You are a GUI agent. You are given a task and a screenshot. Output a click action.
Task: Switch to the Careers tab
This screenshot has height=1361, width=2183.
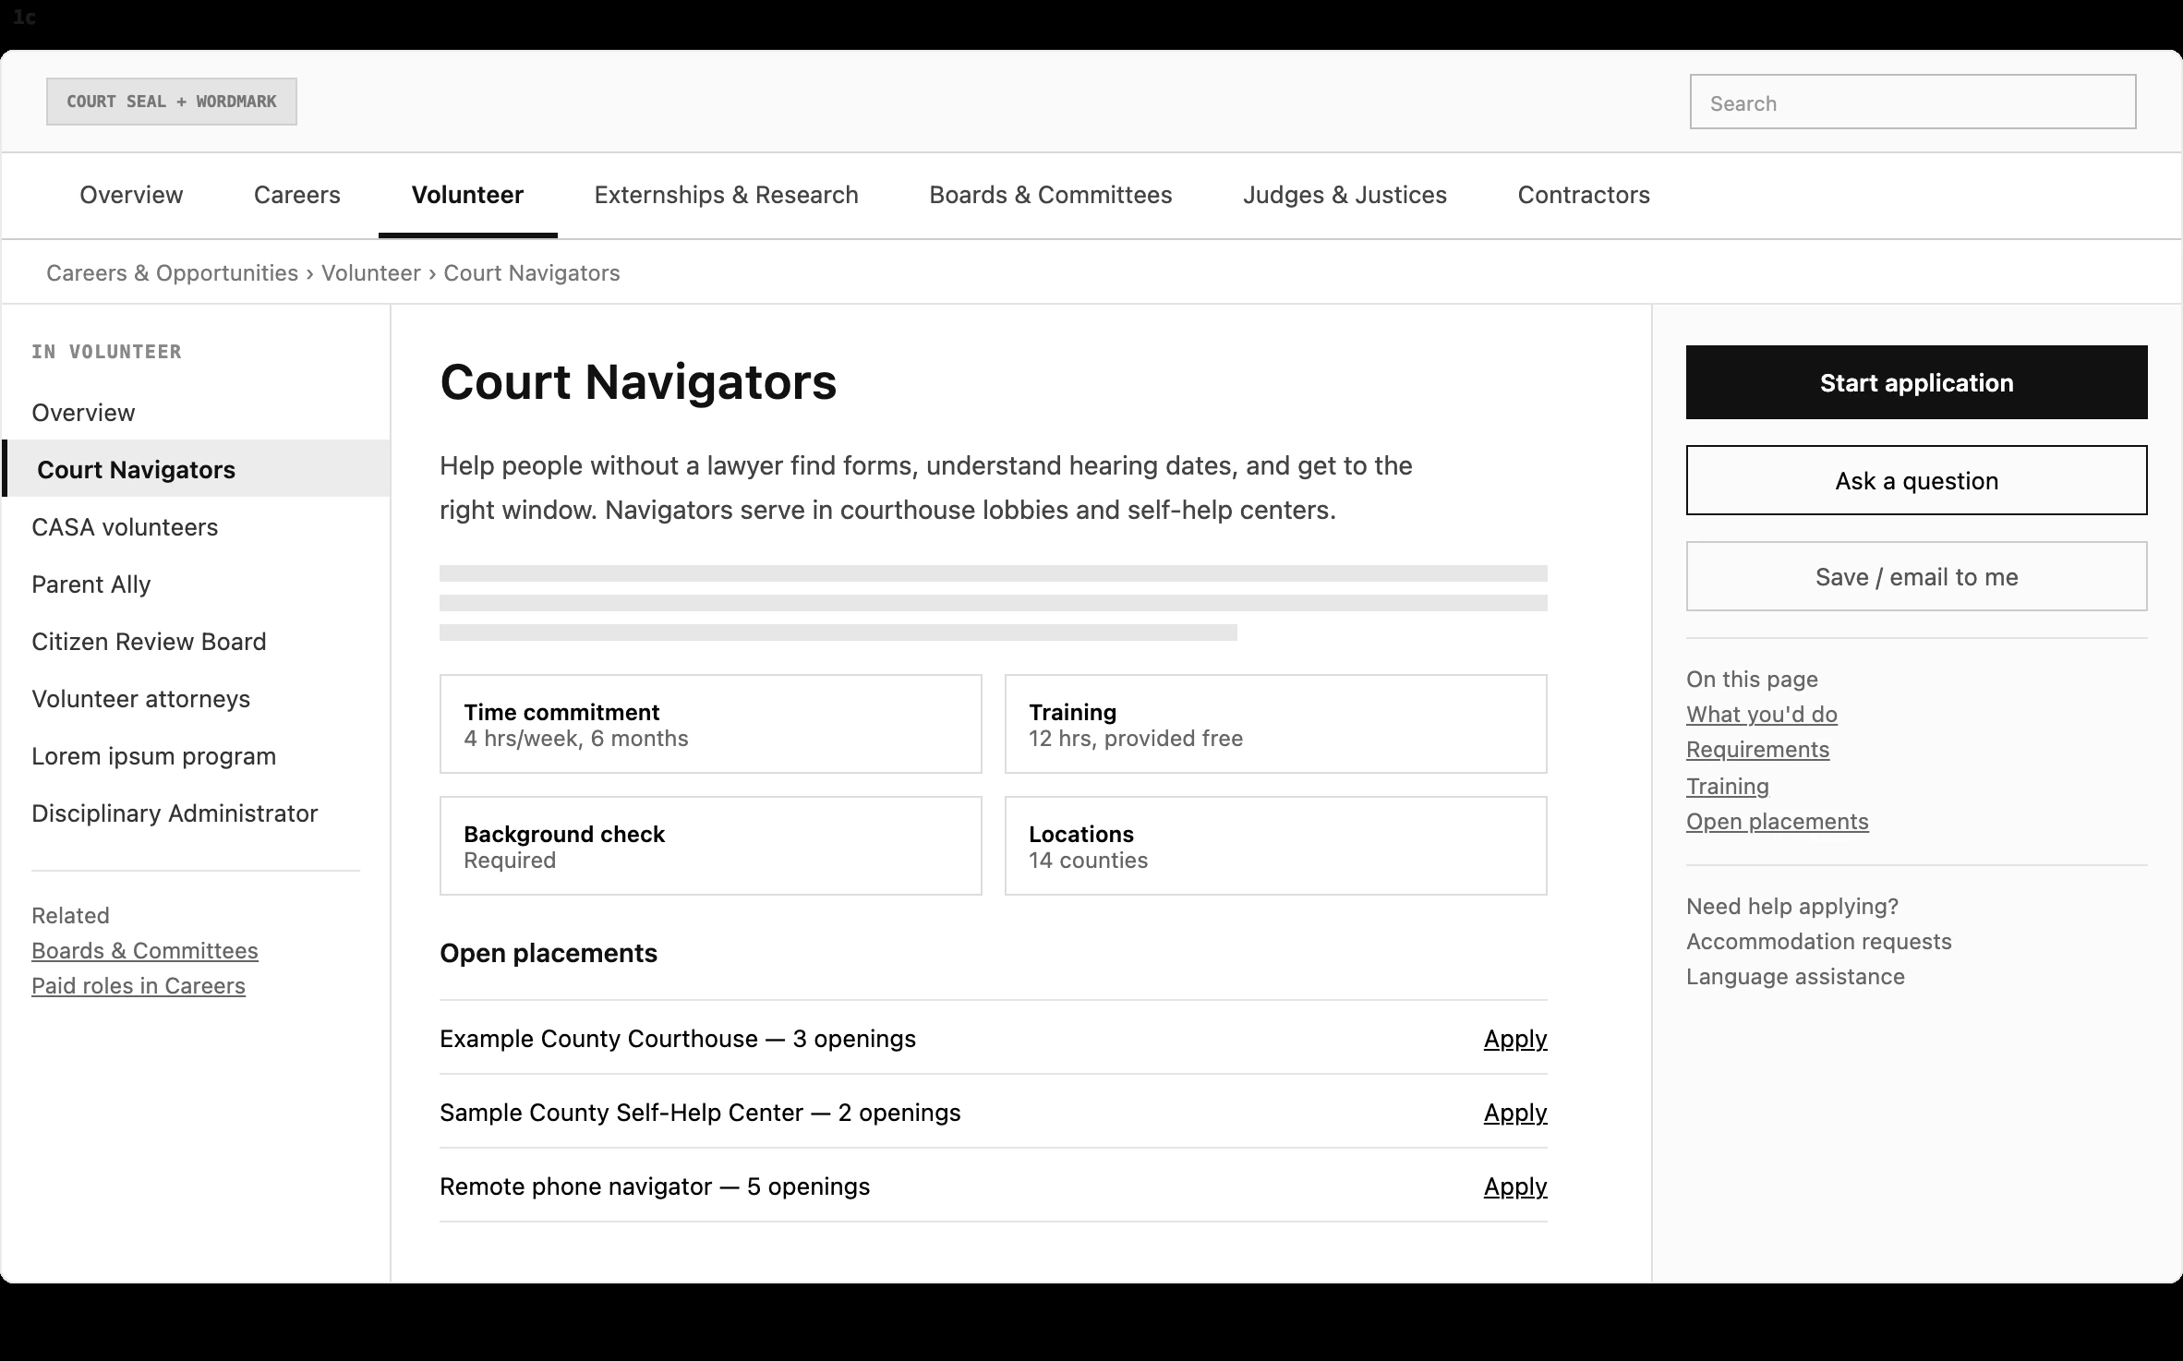click(297, 195)
